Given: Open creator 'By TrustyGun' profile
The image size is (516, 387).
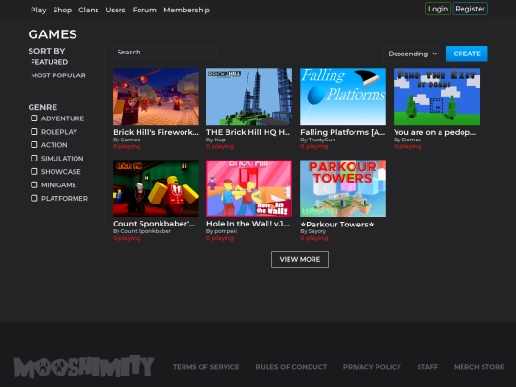Looking at the screenshot, I should (x=318, y=140).
